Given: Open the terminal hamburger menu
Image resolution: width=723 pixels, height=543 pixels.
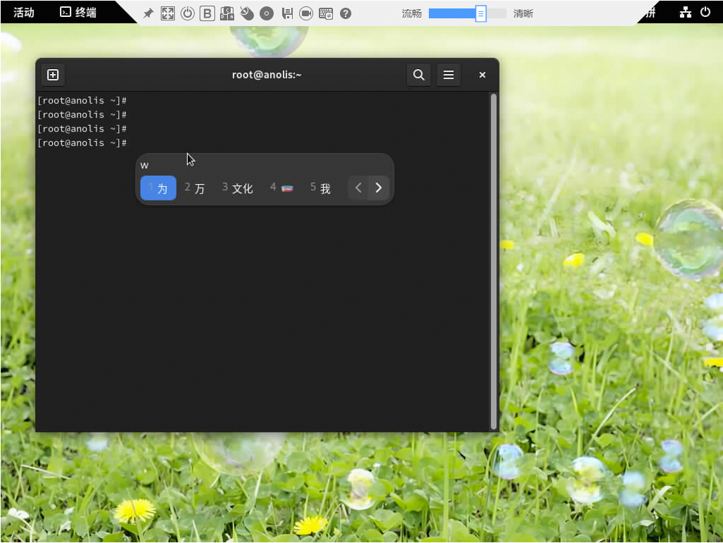Looking at the screenshot, I should pos(448,75).
